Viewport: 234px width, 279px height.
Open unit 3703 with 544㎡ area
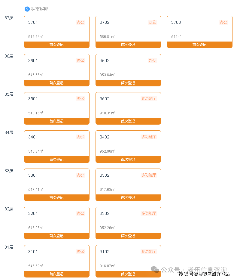[x=199, y=29]
